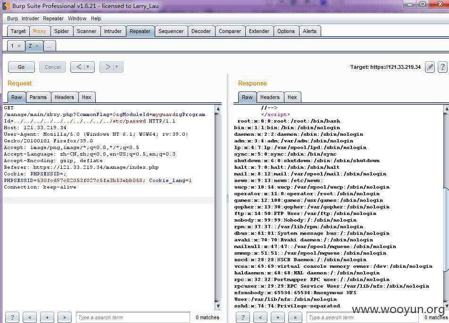Click request search next match button
449x323 pixels.
coord(65,317)
